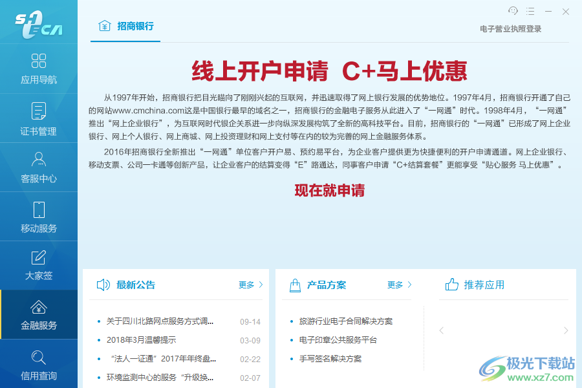The image size is (582, 388).
Task: Select 金融服务 financial services
Action: [x=39, y=314]
